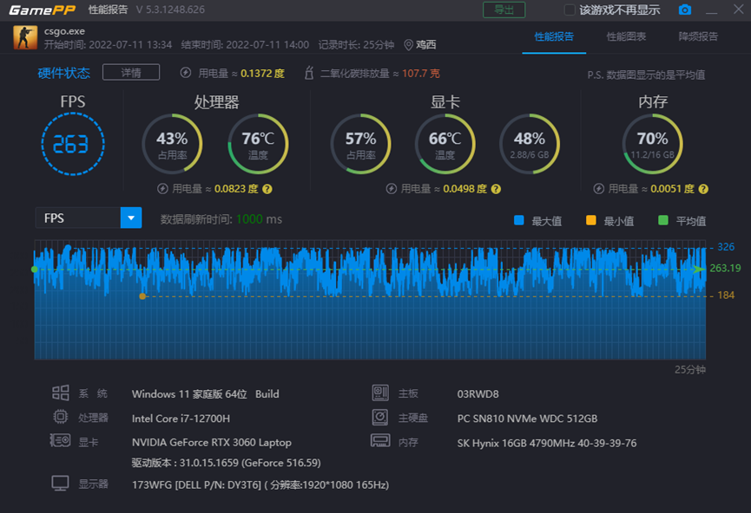Screen dimensions: 751x513
Task: Click the help icon beside memory power usage
Action: tap(701, 189)
